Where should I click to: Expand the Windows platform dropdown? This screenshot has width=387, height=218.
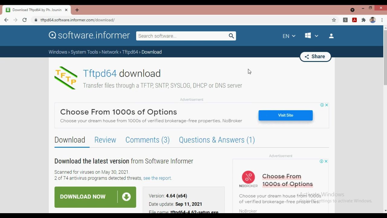click(x=311, y=36)
